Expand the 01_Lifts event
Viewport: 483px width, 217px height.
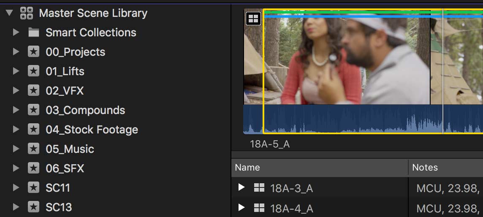click(16, 71)
